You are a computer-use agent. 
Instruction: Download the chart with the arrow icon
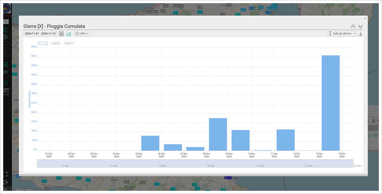point(360,33)
